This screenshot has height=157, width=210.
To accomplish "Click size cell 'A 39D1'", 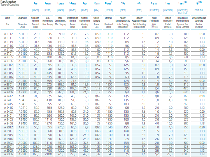I will (x=8, y=147).
